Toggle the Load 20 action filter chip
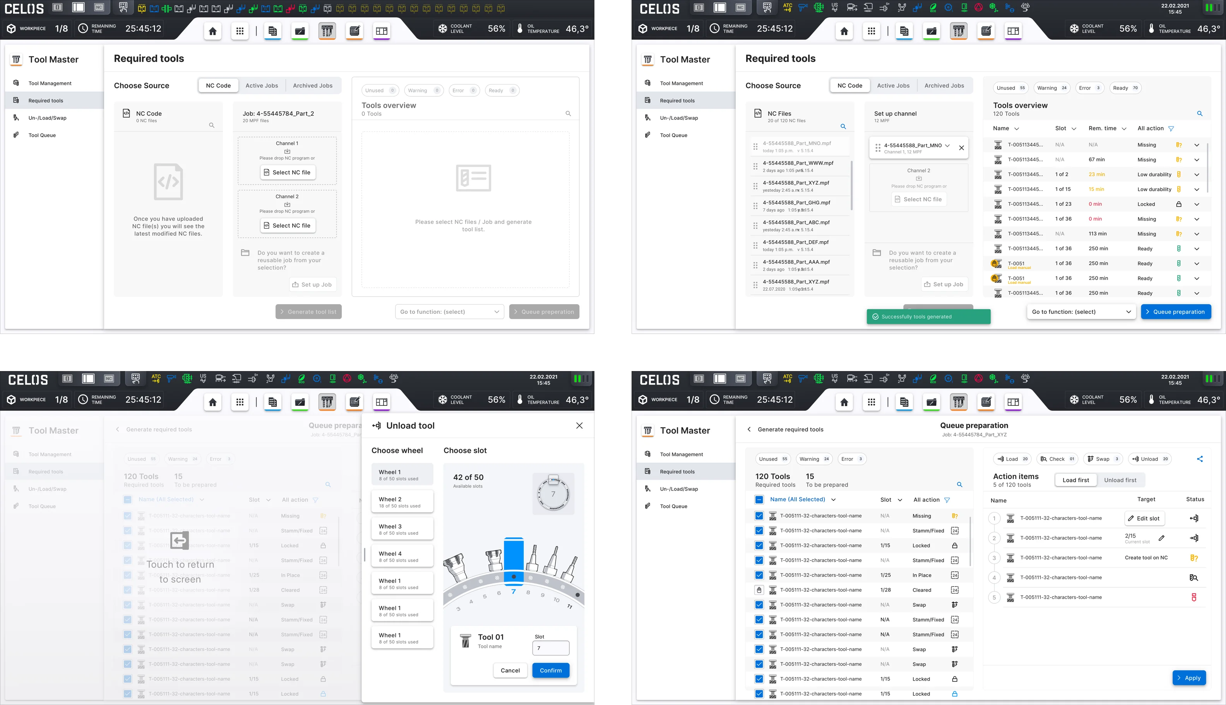 click(1012, 459)
